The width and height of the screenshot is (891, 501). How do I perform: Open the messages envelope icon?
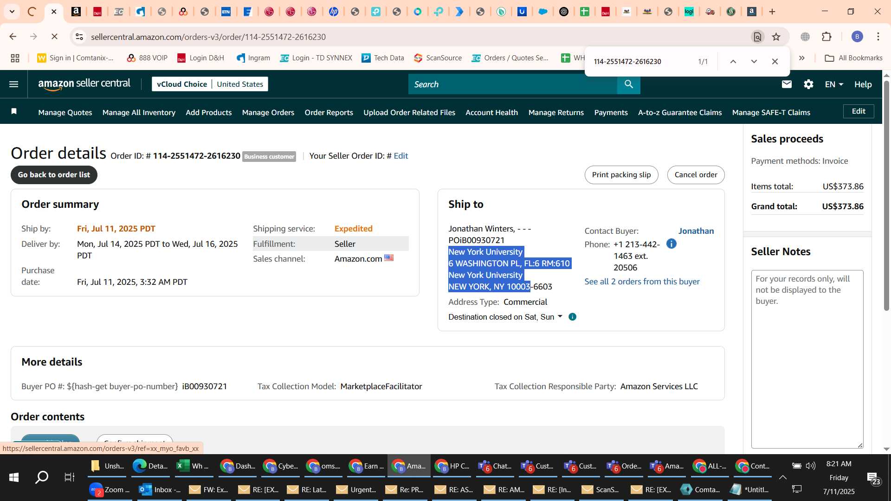tap(787, 84)
